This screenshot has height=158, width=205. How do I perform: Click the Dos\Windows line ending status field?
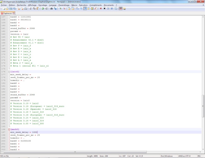point(167,156)
